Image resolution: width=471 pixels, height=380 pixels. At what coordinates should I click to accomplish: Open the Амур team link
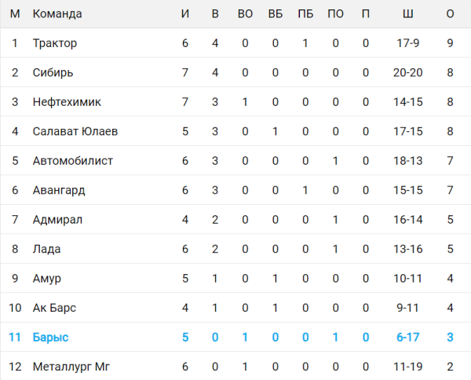click(x=47, y=278)
